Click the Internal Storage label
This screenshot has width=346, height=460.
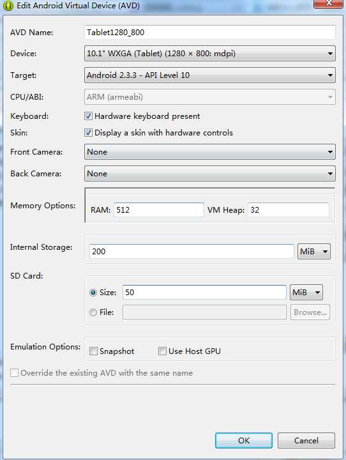point(41,247)
